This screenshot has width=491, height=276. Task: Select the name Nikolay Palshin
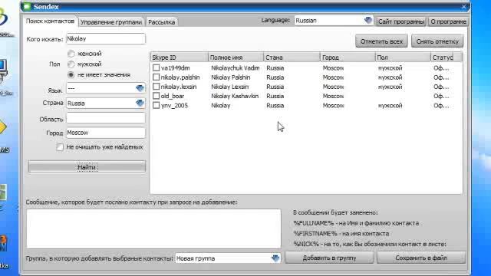pyautogui.click(x=230, y=77)
